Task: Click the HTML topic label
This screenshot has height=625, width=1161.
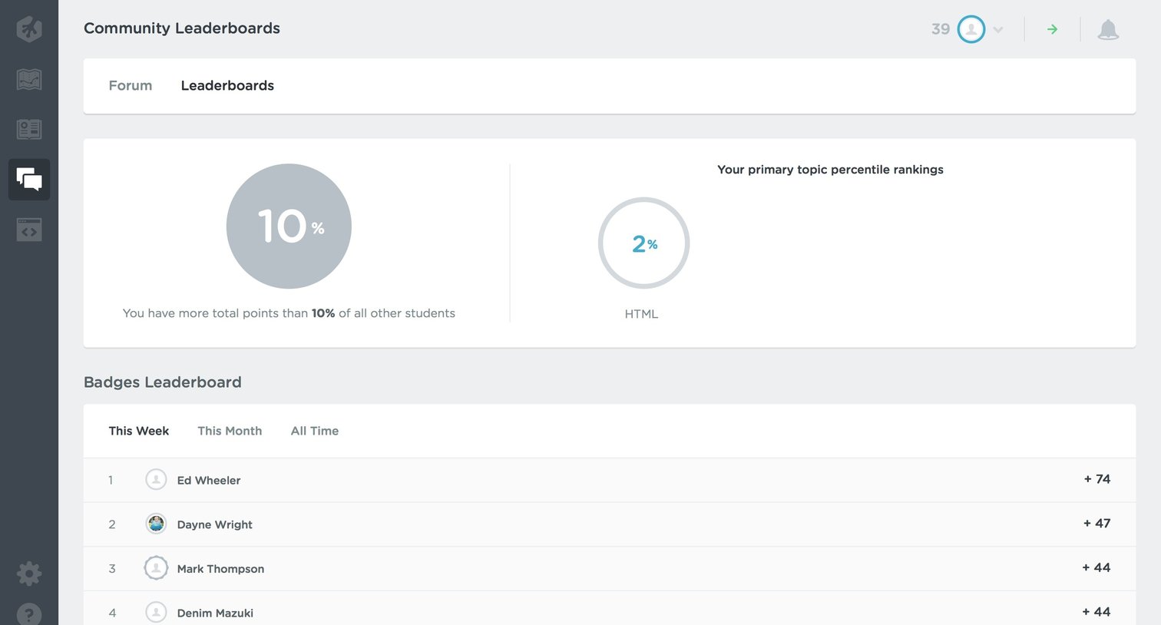Action: coord(641,314)
